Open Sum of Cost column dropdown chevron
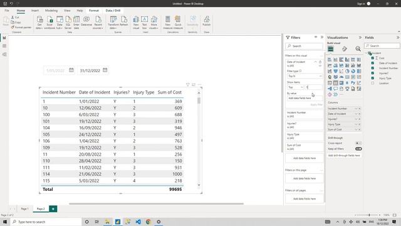 click(x=356, y=130)
